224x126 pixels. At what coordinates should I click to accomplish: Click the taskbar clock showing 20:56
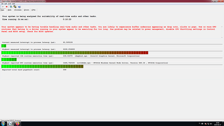click(218, 124)
